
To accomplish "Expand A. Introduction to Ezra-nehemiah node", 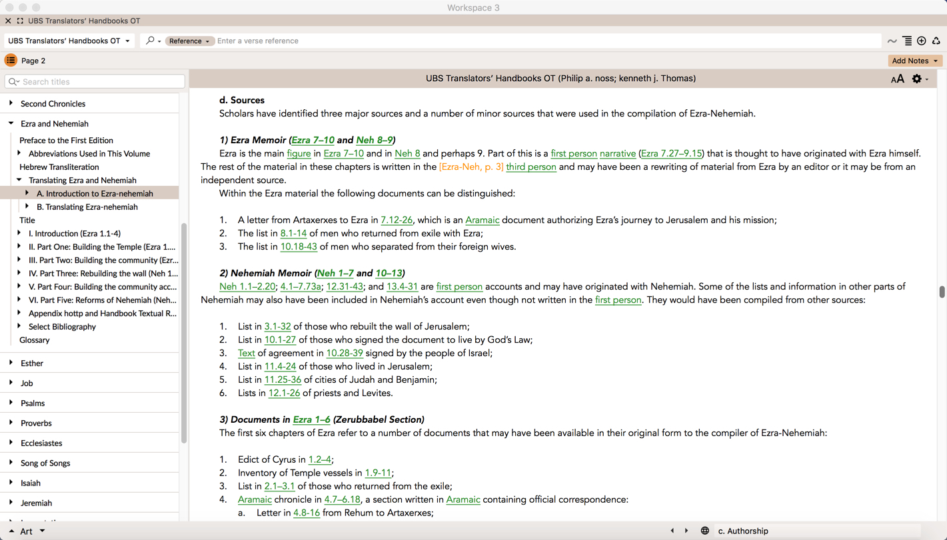I will click(27, 193).
